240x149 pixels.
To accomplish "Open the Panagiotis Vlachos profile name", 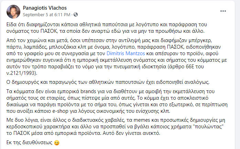I will (x=45, y=8).
